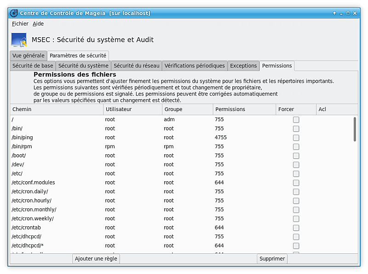Open the Sécurité du système tab
This screenshot has width=368, height=274.
pos(83,66)
